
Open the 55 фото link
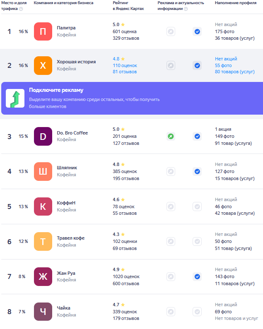click(x=223, y=65)
